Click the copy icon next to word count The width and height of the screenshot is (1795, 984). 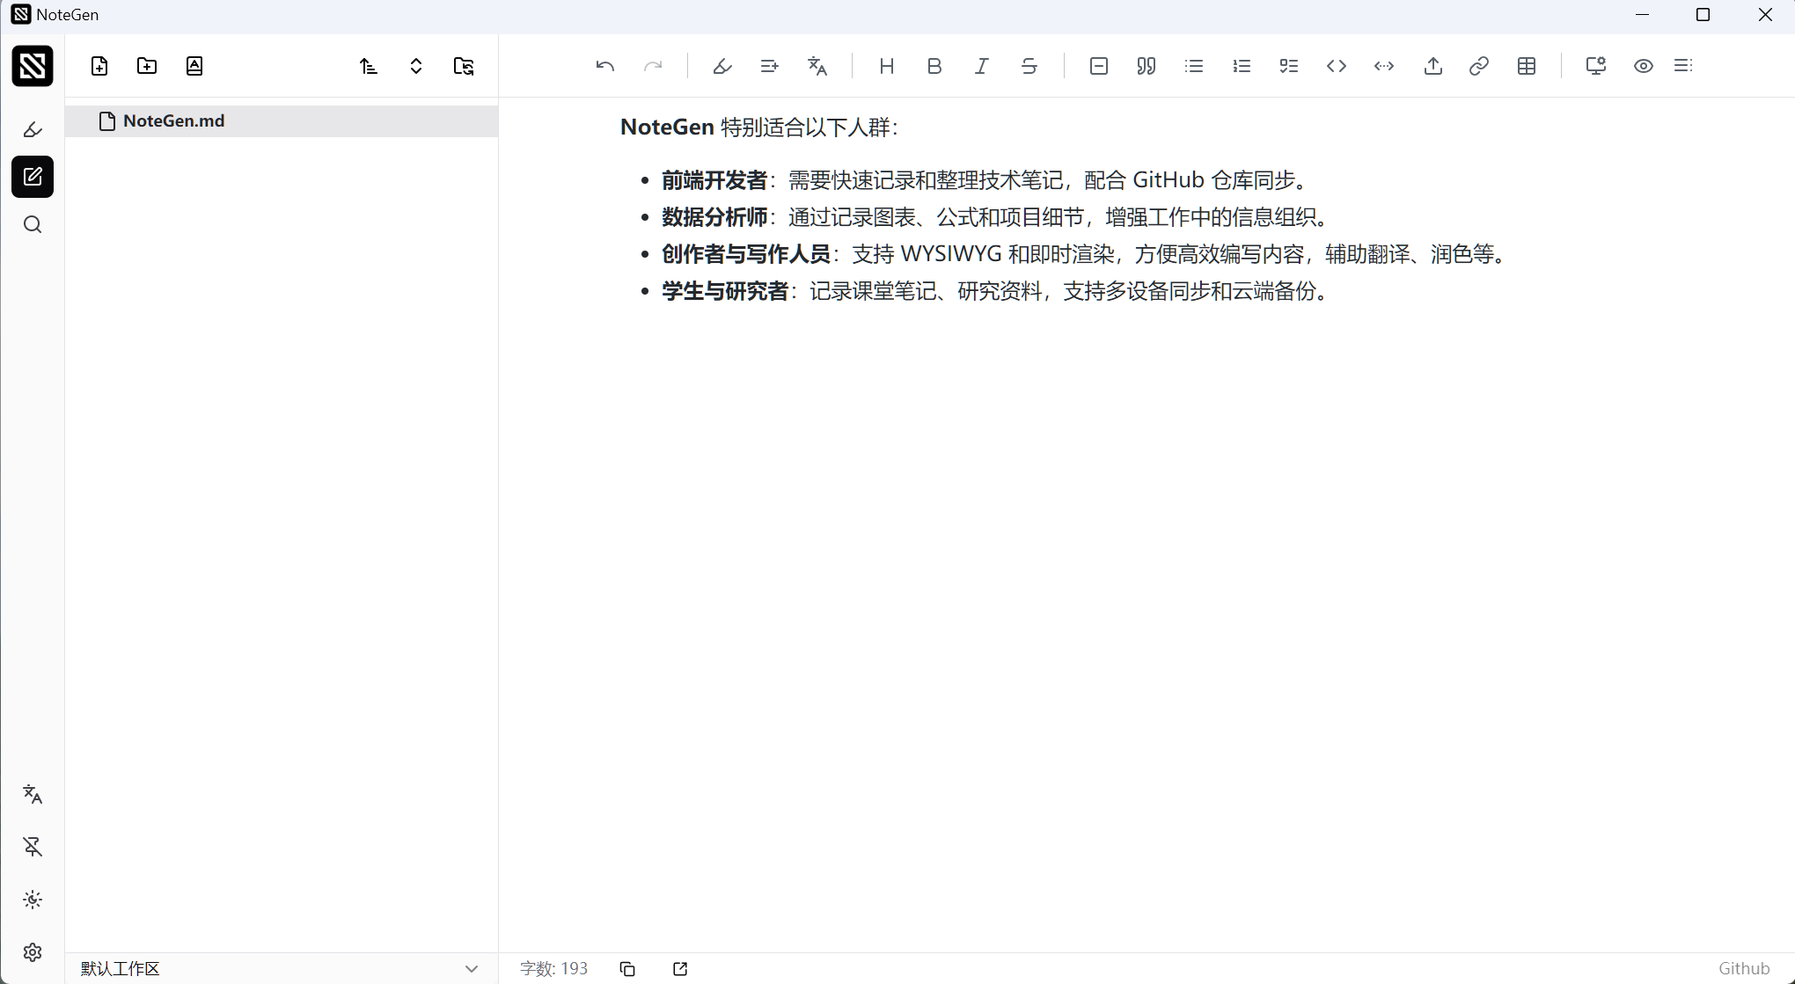pos(627,968)
